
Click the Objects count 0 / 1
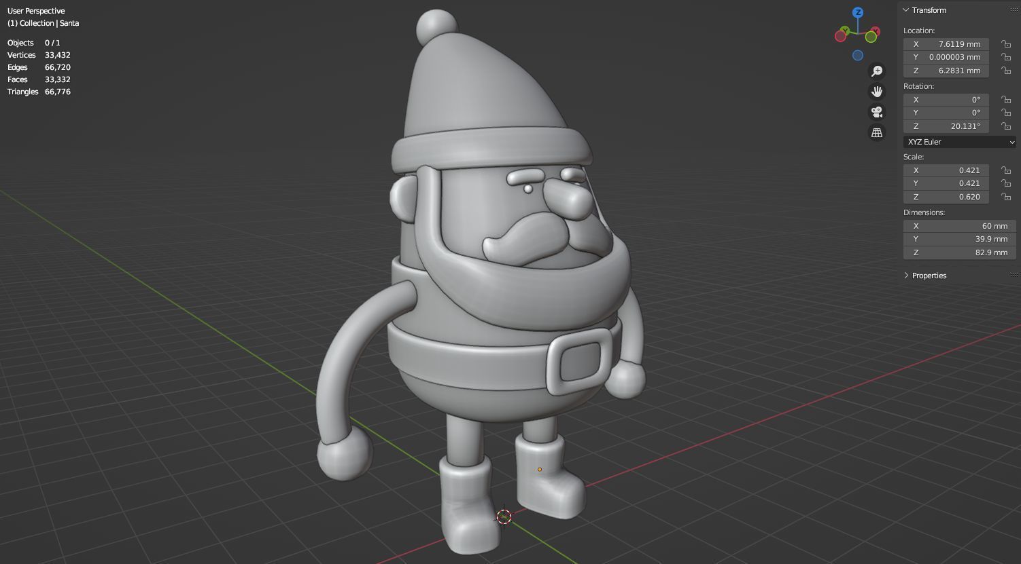52,43
